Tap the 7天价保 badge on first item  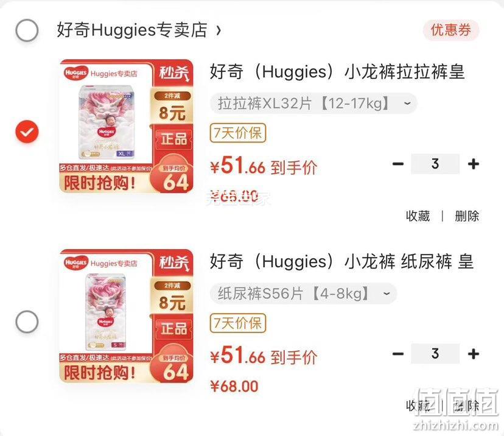coord(238,133)
